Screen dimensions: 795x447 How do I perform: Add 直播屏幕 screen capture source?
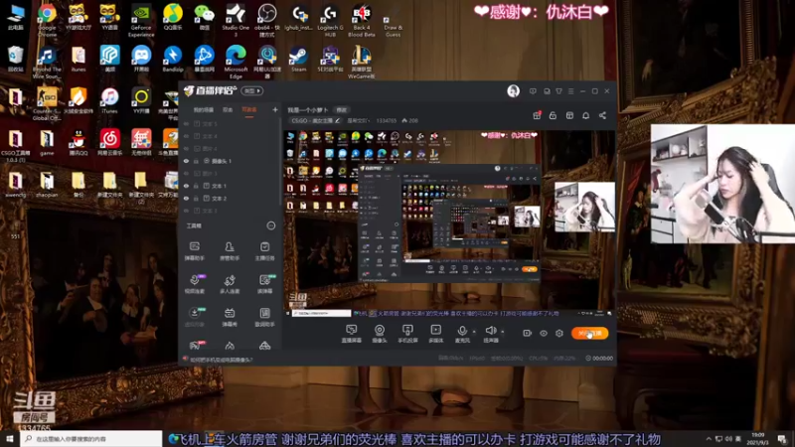(x=352, y=334)
